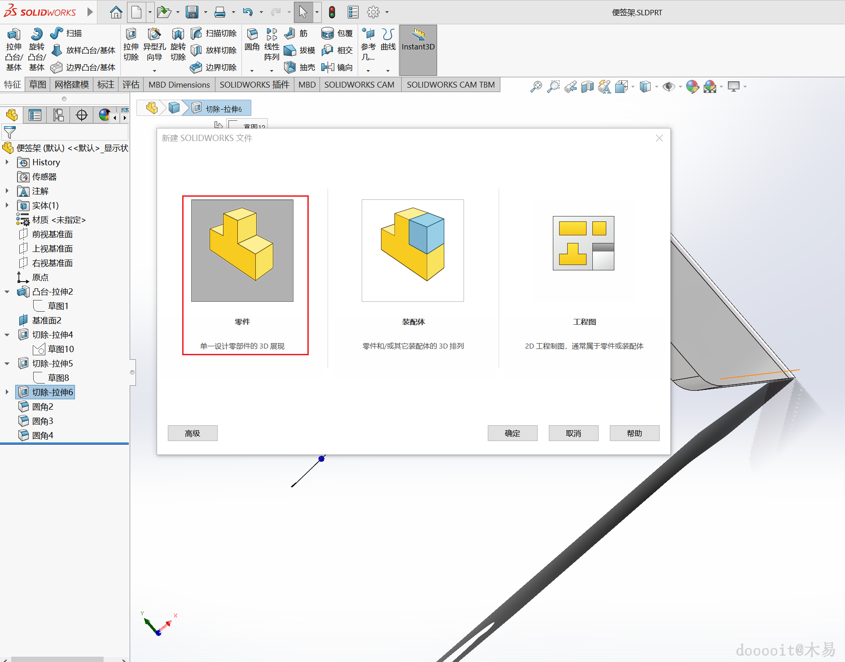Expand the 切除-拉伸6 feature node
The height and width of the screenshot is (662, 845).
[x=7, y=392]
